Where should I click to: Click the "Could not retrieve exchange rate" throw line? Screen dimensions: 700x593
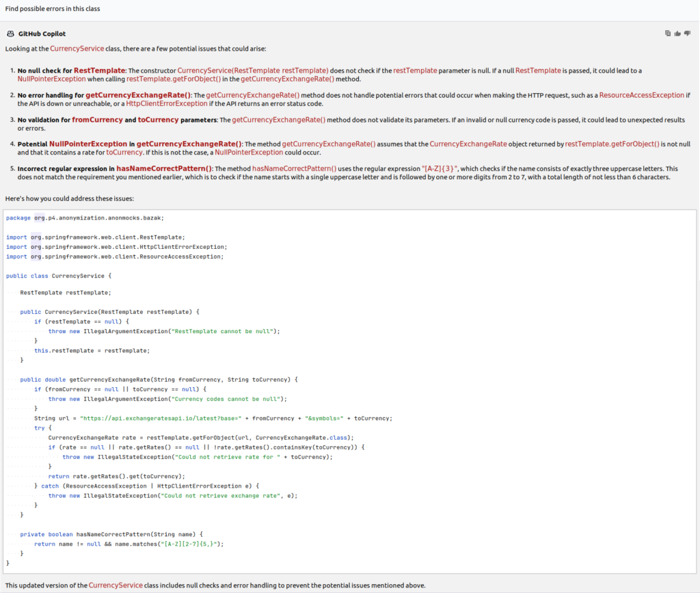(x=173, y=496)
